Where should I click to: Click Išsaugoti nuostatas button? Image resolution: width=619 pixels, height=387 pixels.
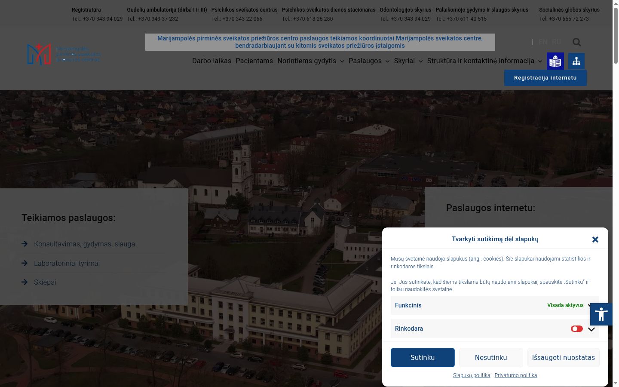(x=563, y=357)
